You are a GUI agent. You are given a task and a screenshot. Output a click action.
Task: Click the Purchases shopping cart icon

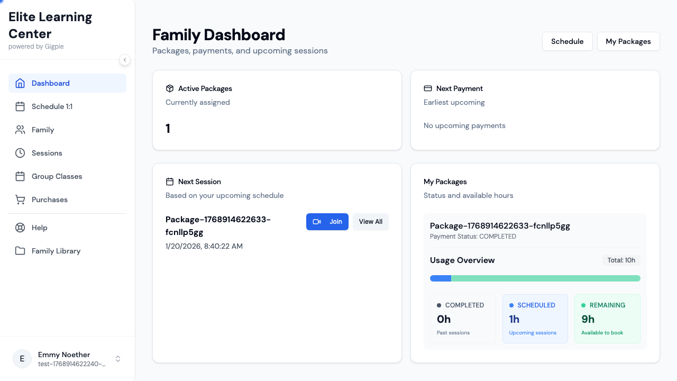coord(20,199)
